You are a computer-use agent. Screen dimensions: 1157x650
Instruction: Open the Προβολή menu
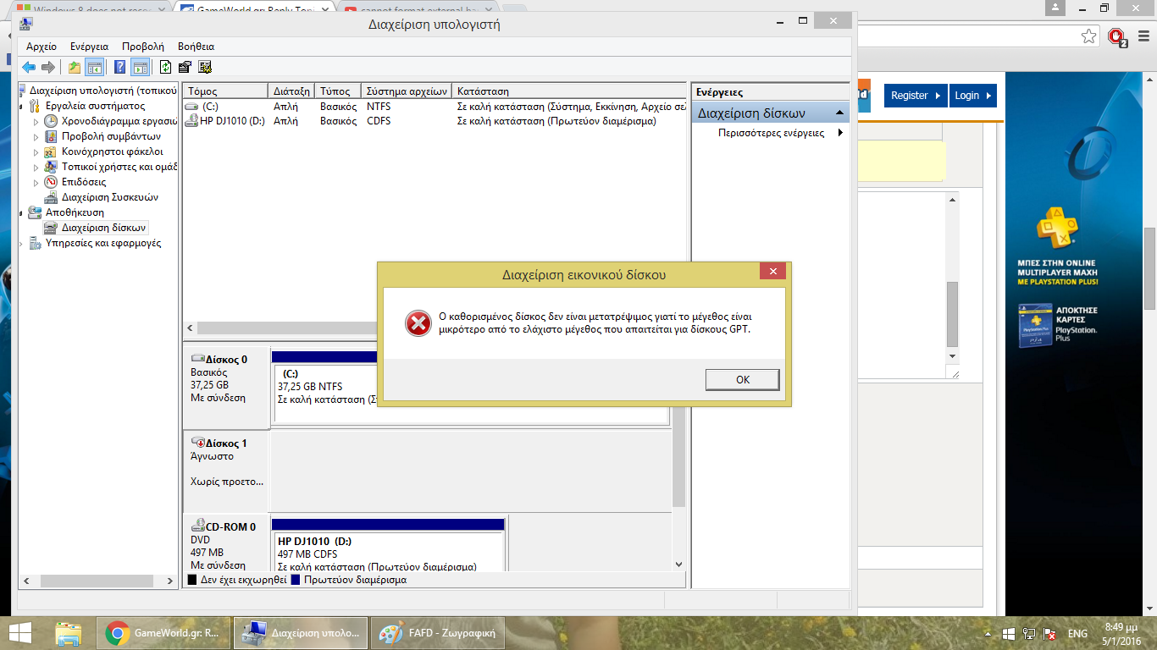click(x=142, y=47)
